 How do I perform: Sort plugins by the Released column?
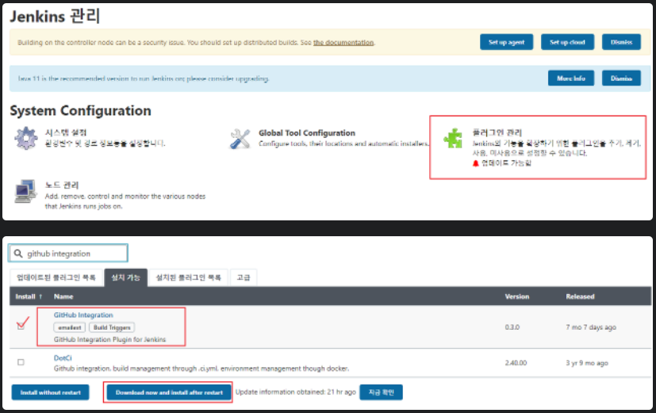click(580, 296)
